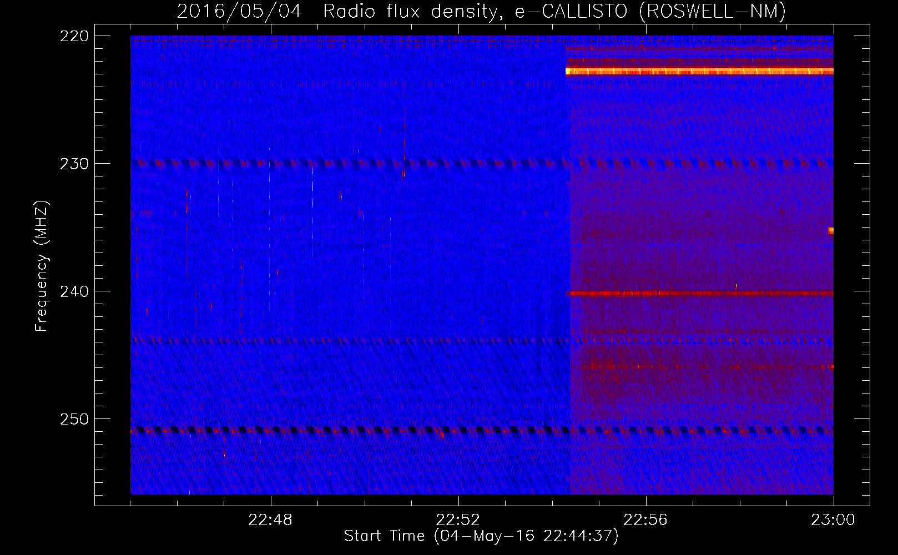Screen dimensions: 898x555
Task: Click the 250 frequency tick label
Action: [74, 419]
